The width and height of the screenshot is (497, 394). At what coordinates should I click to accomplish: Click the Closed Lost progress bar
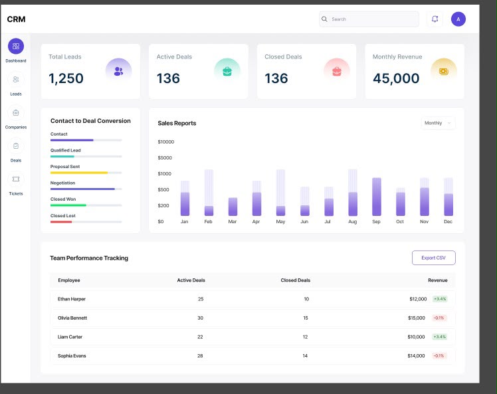click(86, 222)
